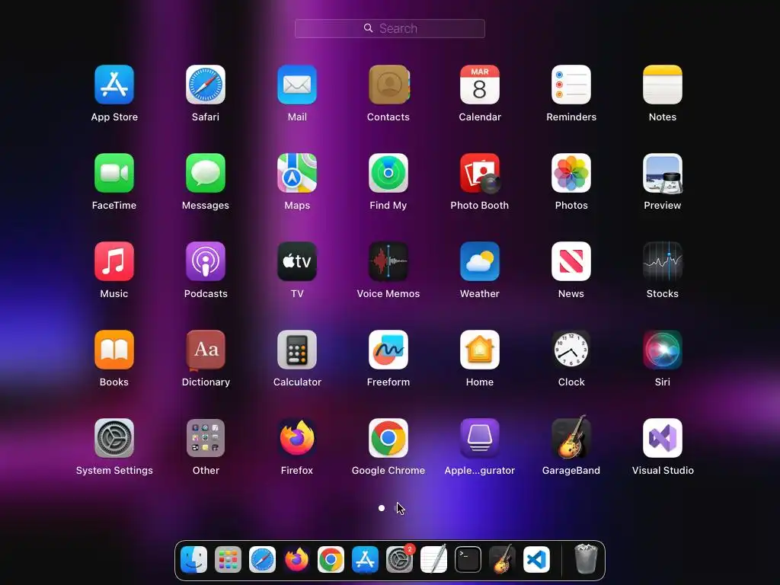Image resolution: width=780 pixels, height=585 pixels.
Task: Open App Store from the Dock
Action: (365, 560)
